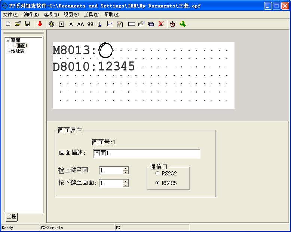Decrease the 按下键至画面 spinner value
The image size is (291, 232).
(x=125, y=185)
